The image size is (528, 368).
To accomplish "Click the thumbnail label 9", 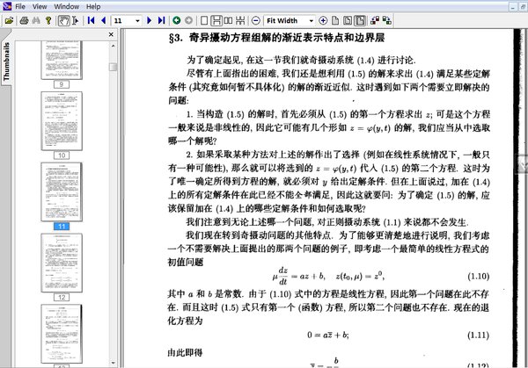I will pyautogui.click(x=62, y=84).
